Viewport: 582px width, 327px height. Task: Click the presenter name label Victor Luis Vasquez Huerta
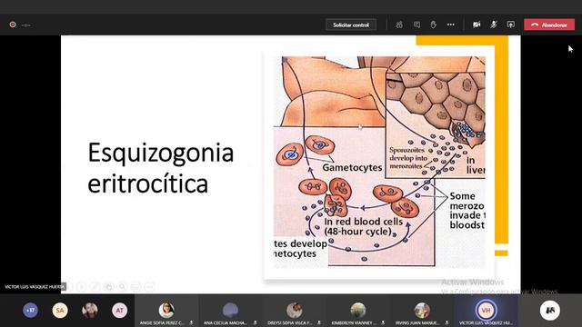click(35, 287)
